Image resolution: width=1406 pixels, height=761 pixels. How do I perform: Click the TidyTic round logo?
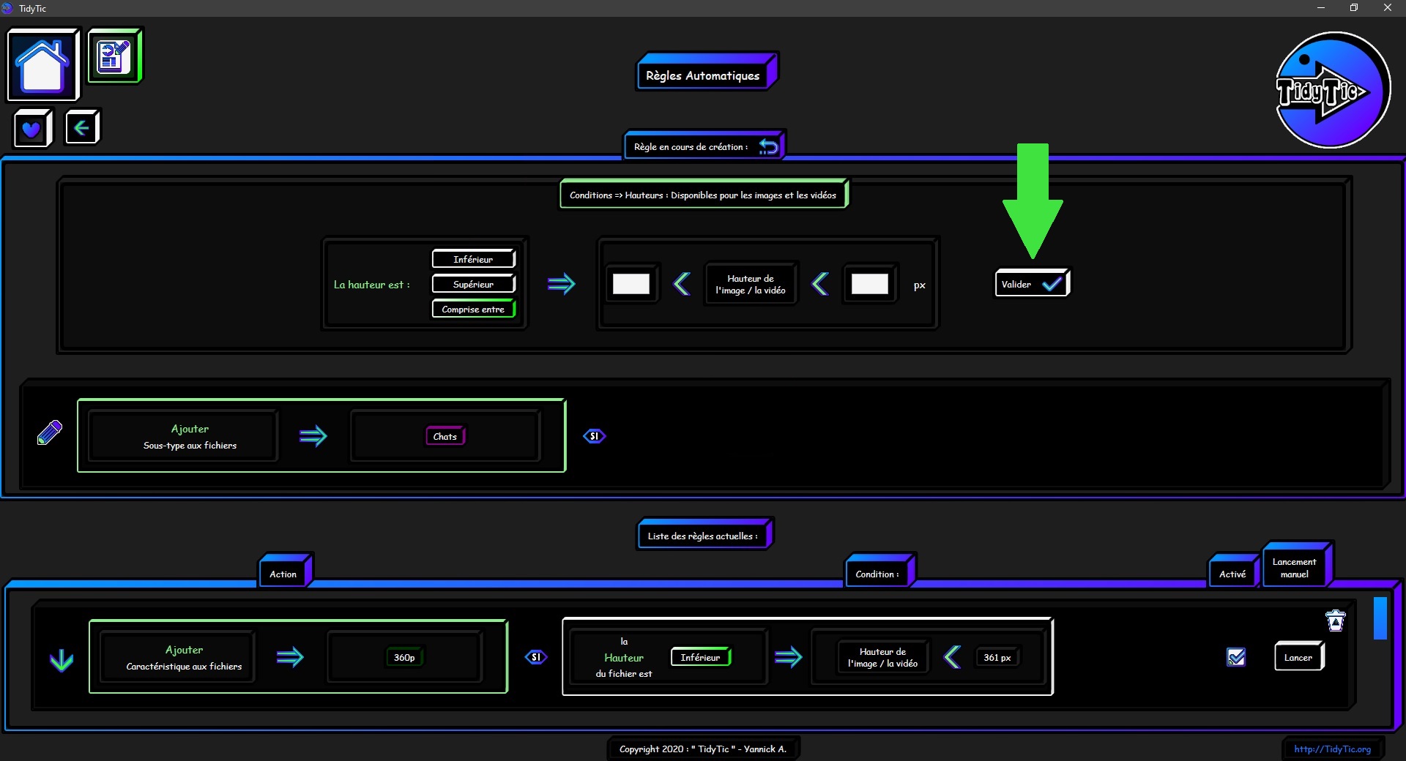pyautogui.click(x=1333, y=90)
